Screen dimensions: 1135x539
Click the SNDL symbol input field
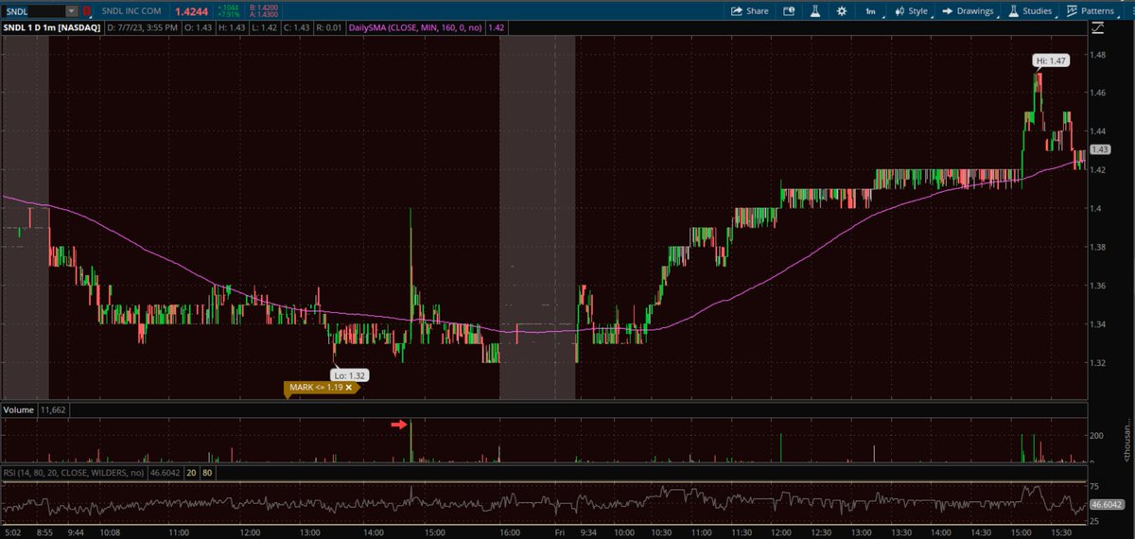pyautogui.click(x=34, y=11)
